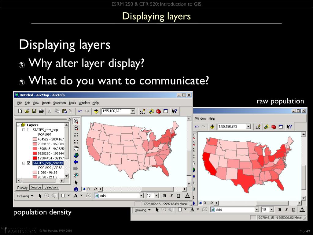Open Arial font dropdown in front window
This screenshot has width=313, height=235.
pyautogui.click(x=141, y=196)
